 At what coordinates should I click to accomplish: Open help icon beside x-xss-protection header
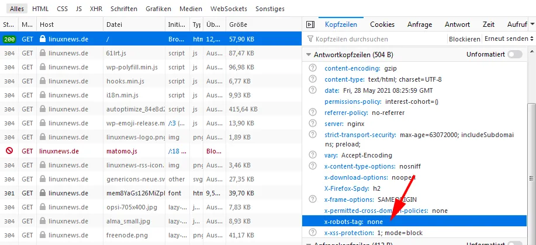pyautogui.click(x=312, y=232)
